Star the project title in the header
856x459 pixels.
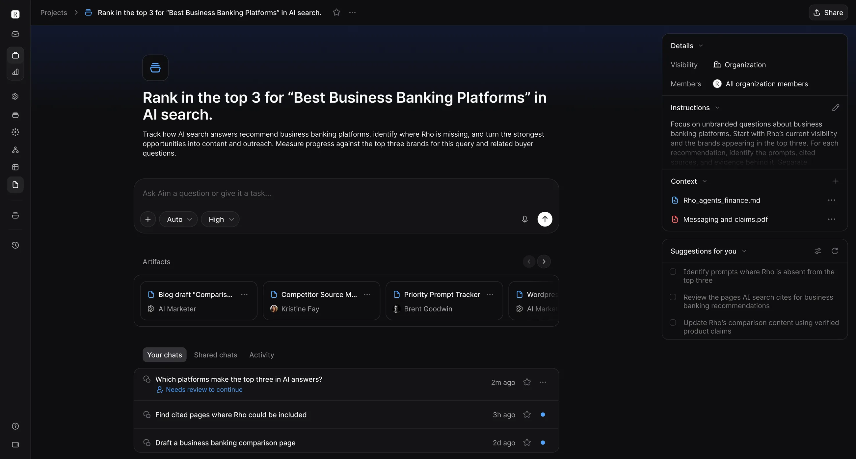336,12
